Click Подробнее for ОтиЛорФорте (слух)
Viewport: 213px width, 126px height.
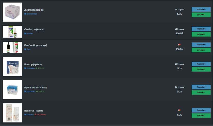pos(201,45)
